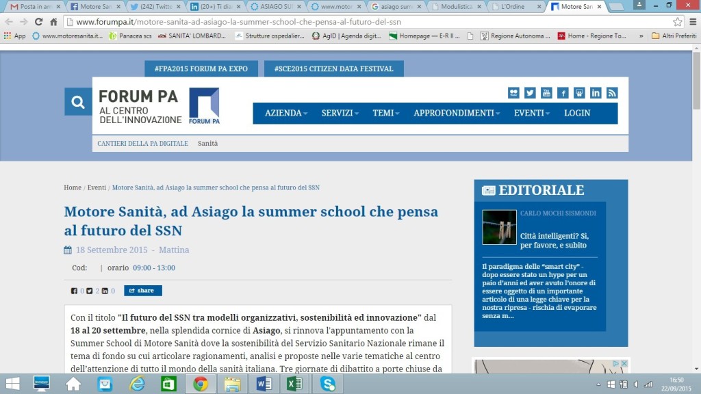This screenshot has width=701, height=394.
Task: Open CANTIERI DELLA PA DIGITALE link
Action: pyautogui.click(x=142, y=144)
